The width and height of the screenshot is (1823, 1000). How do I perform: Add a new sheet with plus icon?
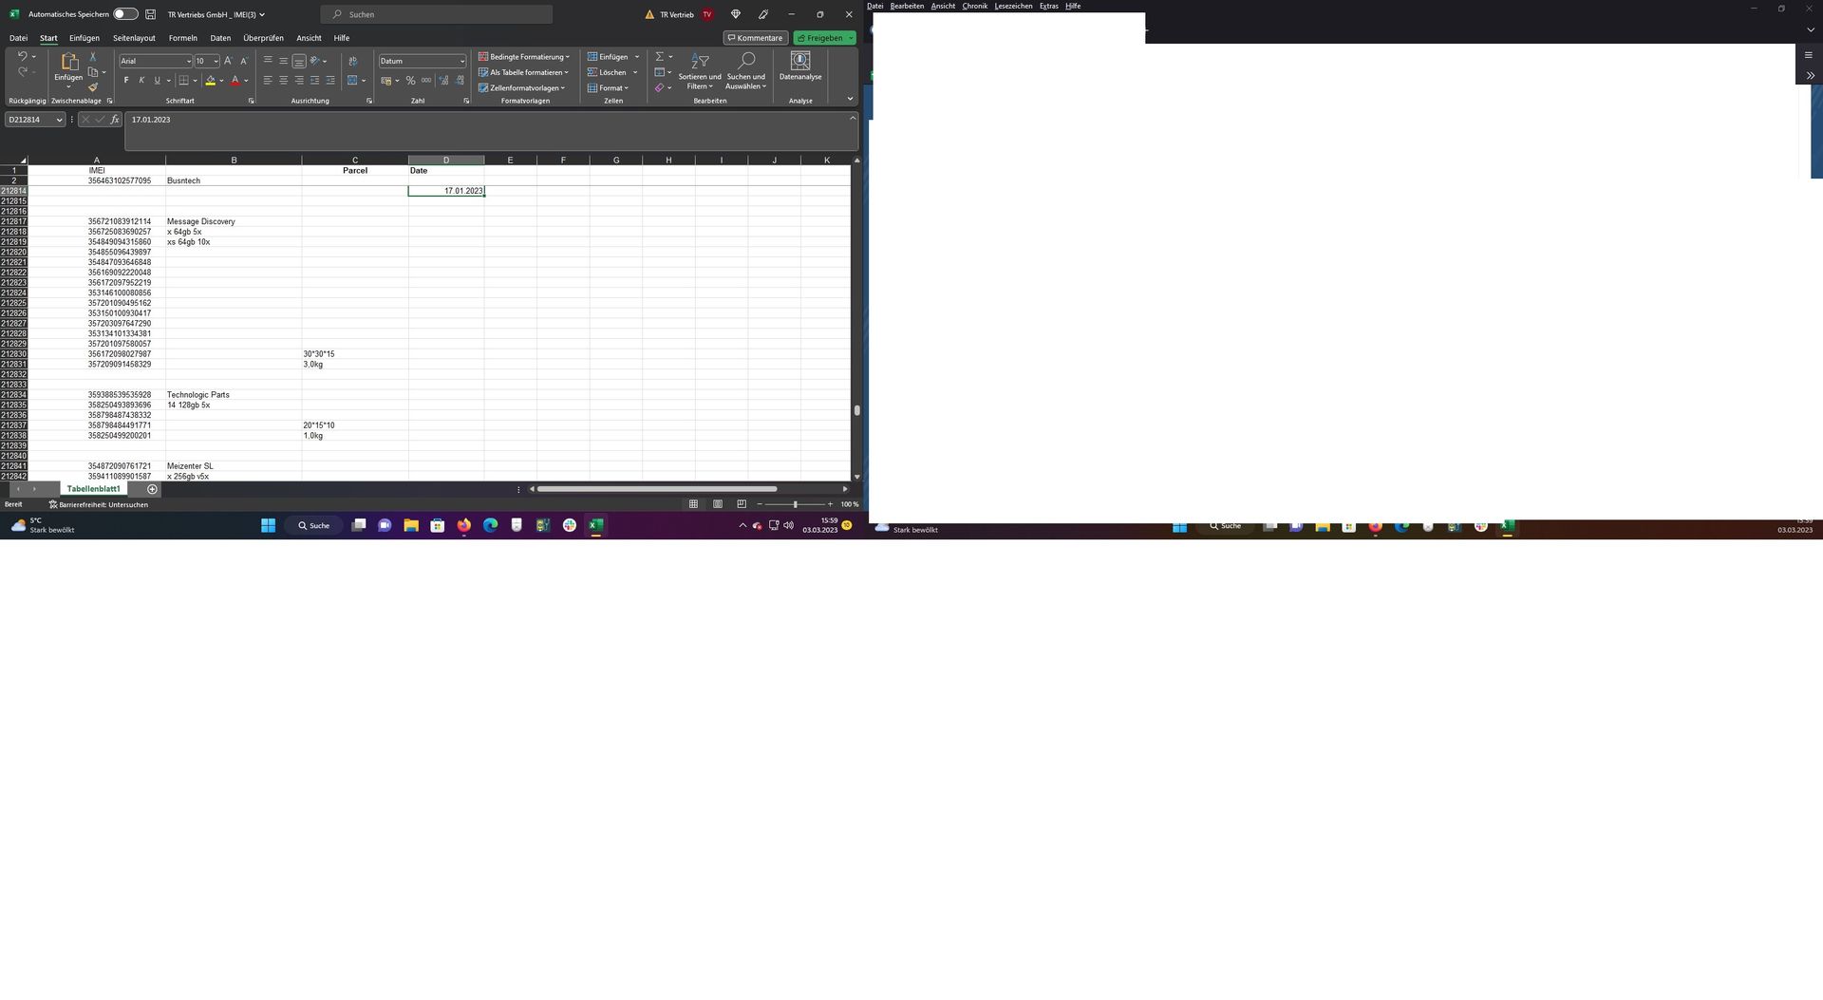[152, 489]
